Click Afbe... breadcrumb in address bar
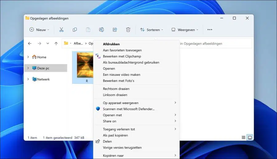The image size is (277, 159). [78, 43]
